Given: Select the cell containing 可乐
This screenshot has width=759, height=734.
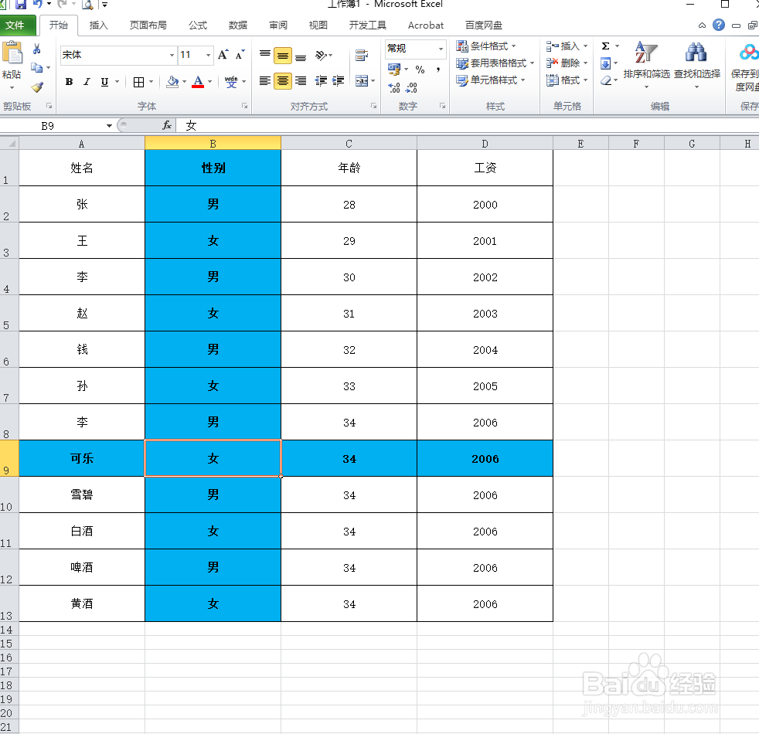Looking at the screenshot, I should [80, 458].
